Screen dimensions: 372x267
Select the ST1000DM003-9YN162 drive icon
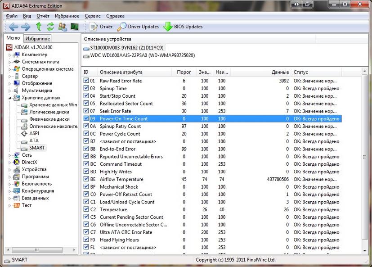[86, 48]
